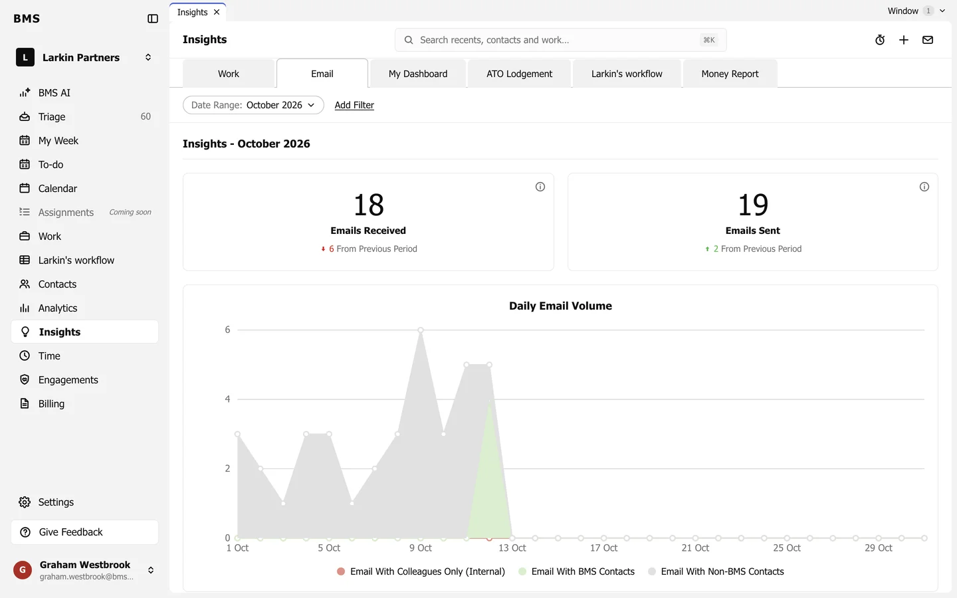Click the plus icon to add new
Viewport: 957px width, 598px height.
(904, 40)
